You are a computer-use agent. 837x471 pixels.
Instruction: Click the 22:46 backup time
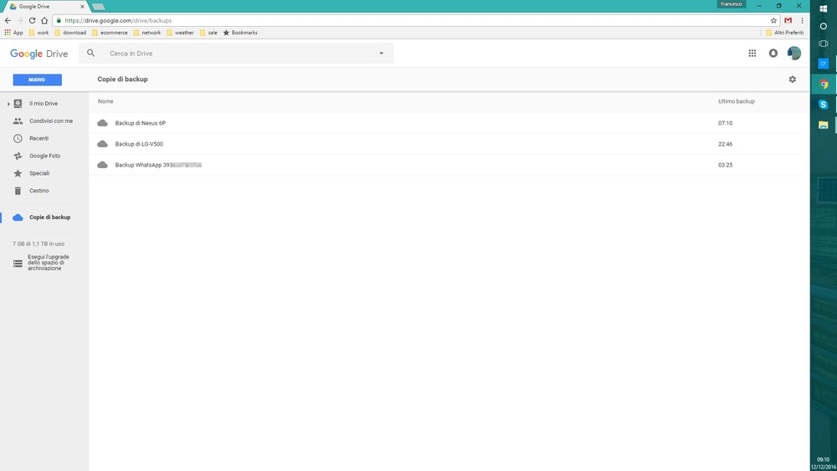(x=725, y=144)
